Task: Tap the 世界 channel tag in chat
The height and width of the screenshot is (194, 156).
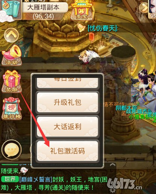Action: click(10, 179)
